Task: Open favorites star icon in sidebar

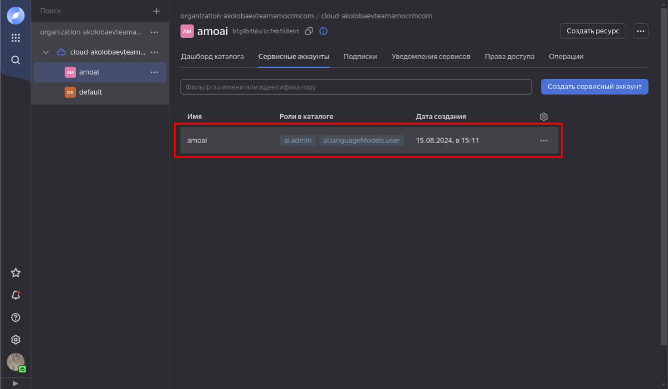Action: tap(16, 273)
